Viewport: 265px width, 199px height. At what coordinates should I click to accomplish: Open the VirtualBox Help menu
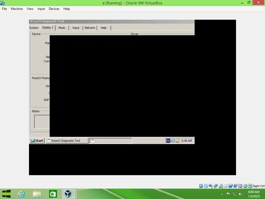click(67, 9)
